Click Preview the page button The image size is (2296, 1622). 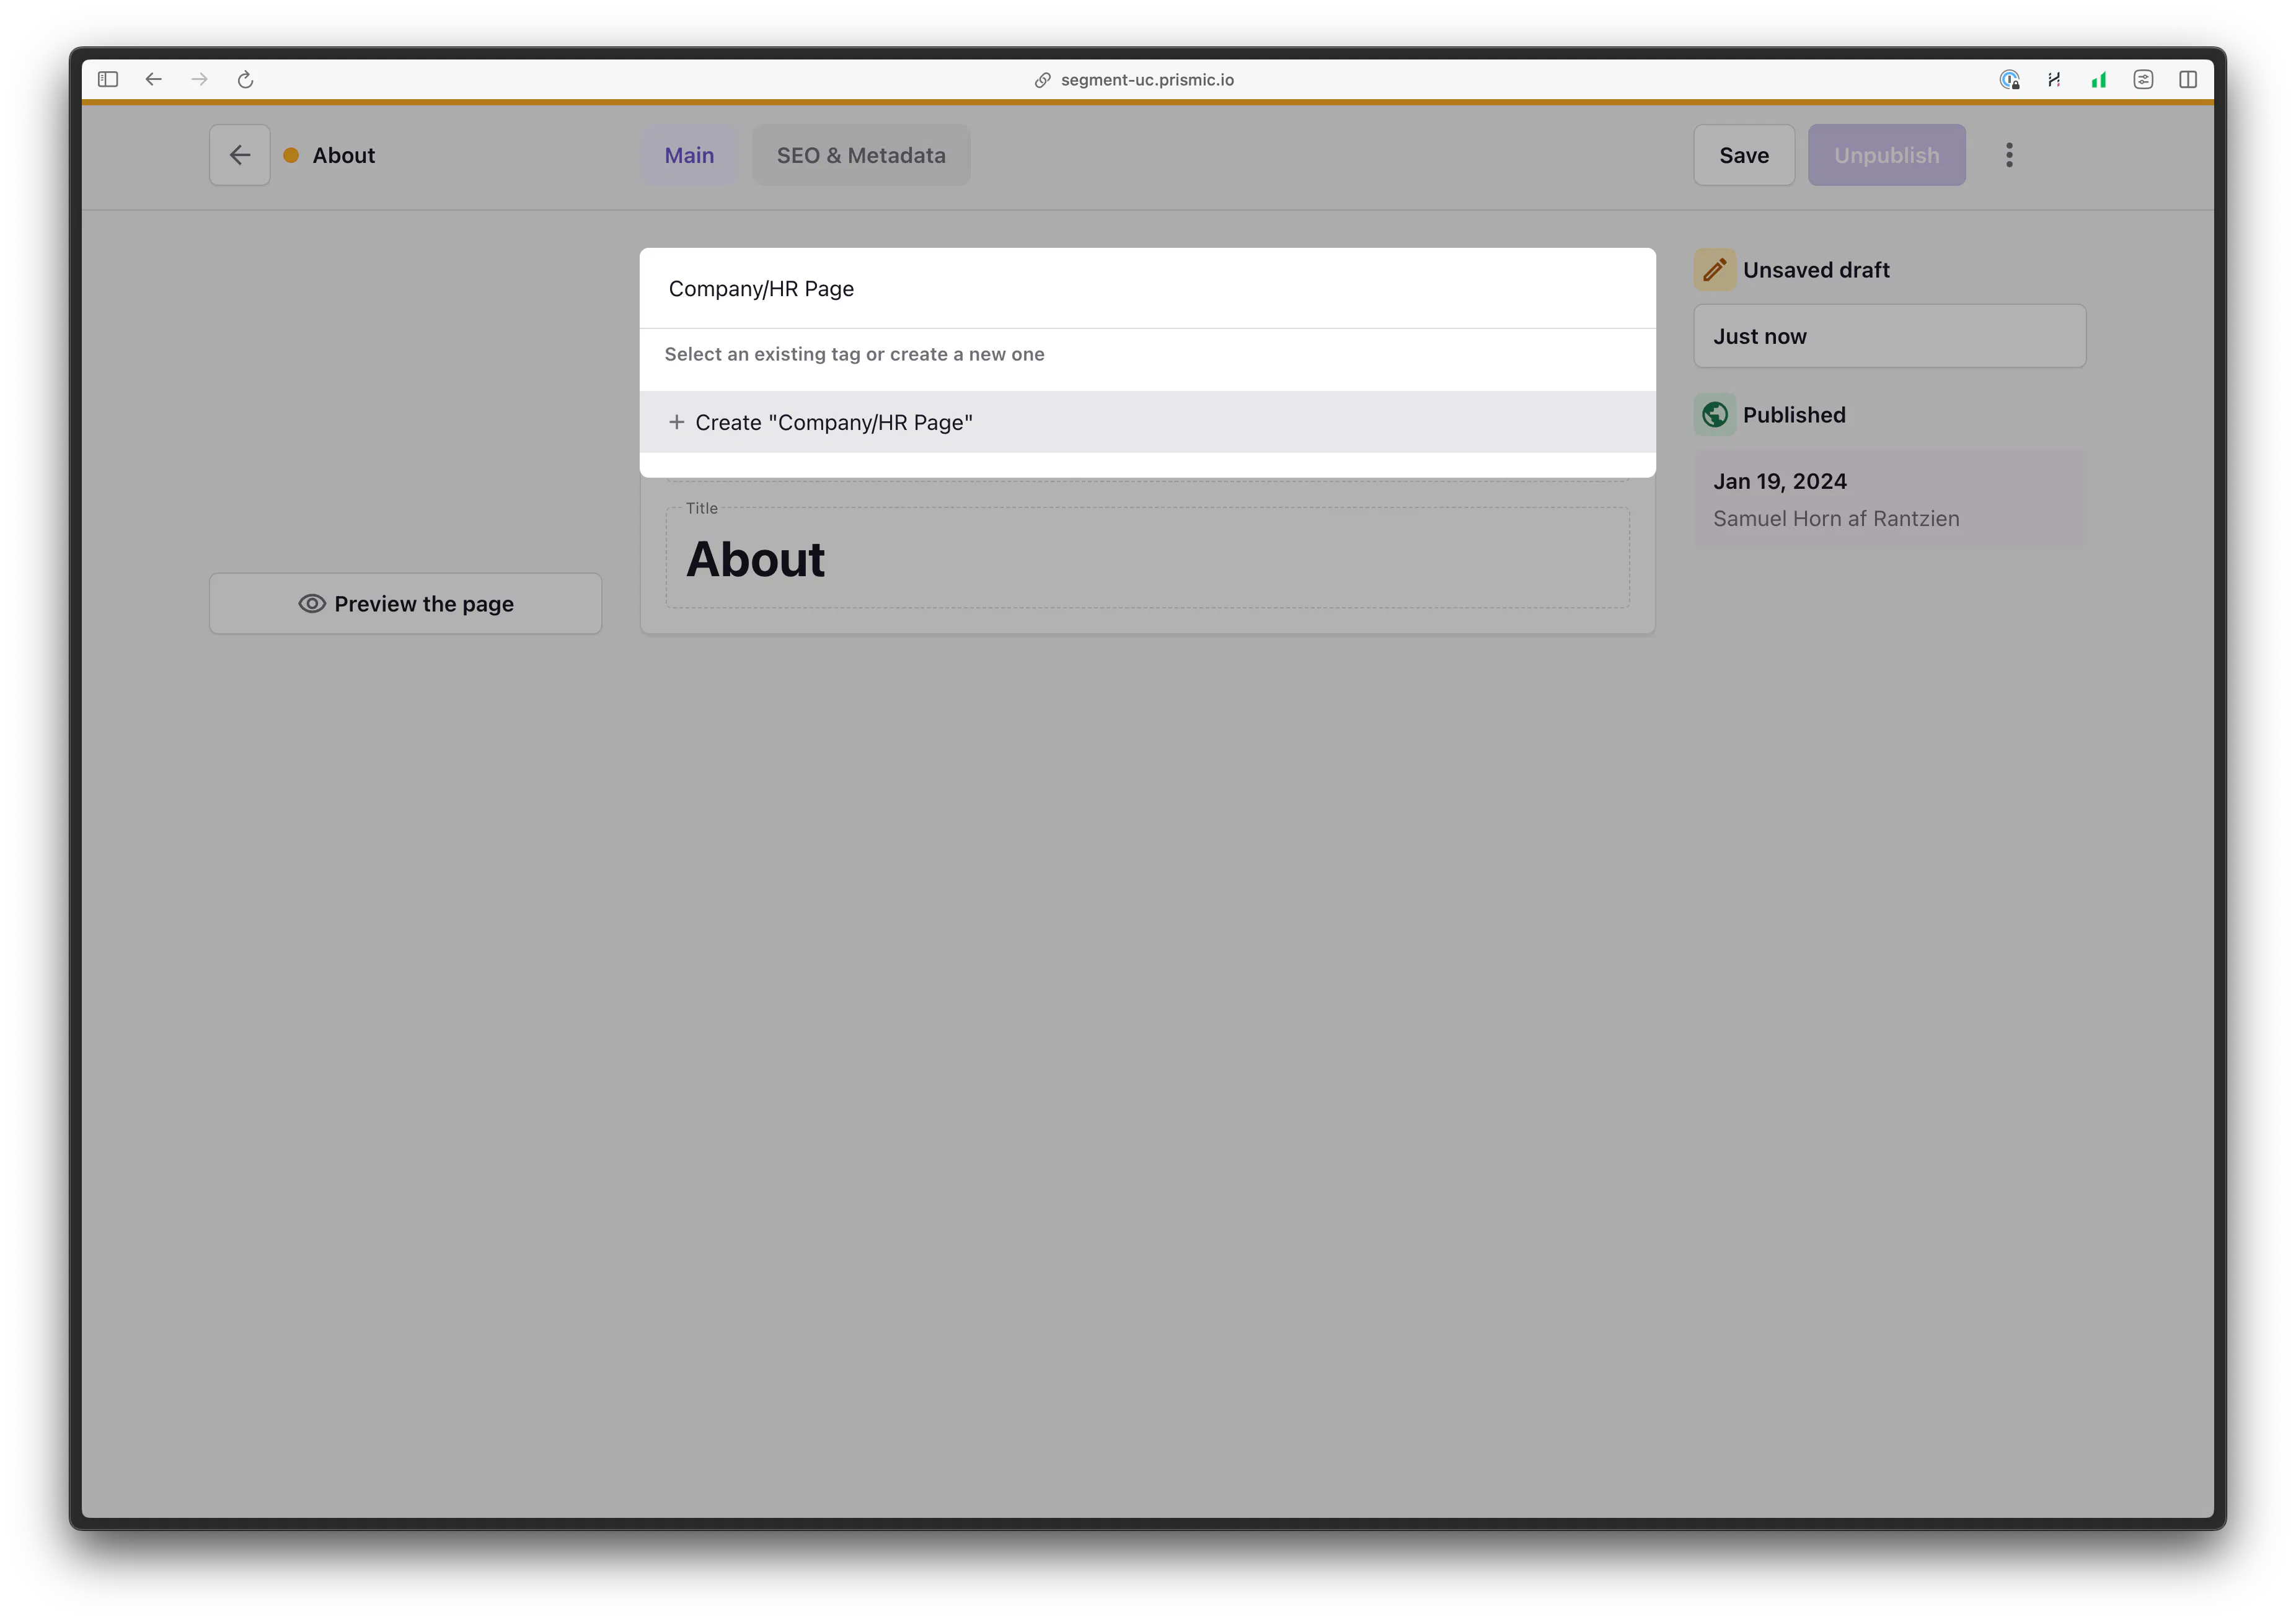click(x=405, y=603)
